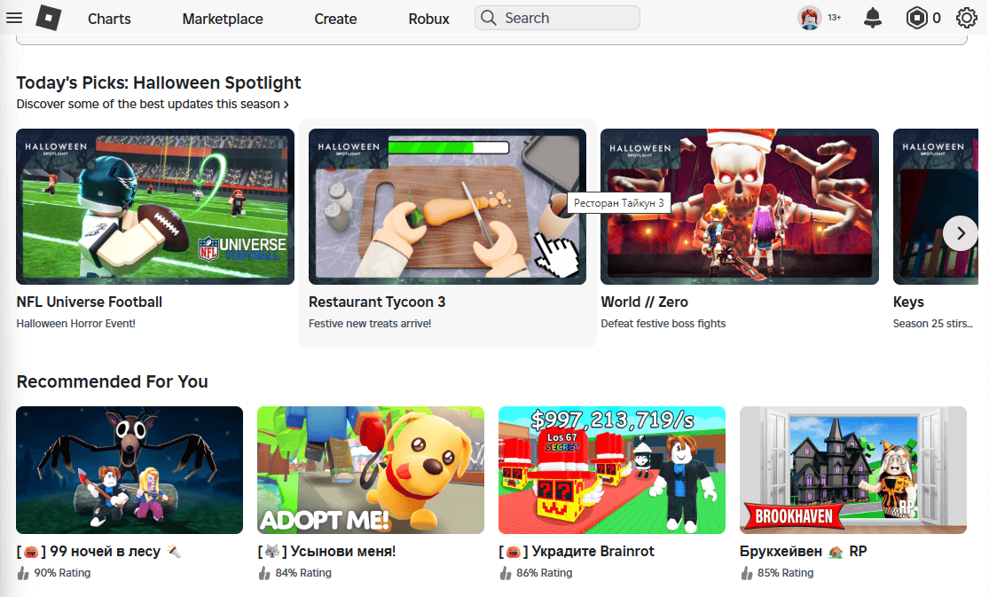Click '90% Rating' text
The image size is (989, 597).
(62, 573)
